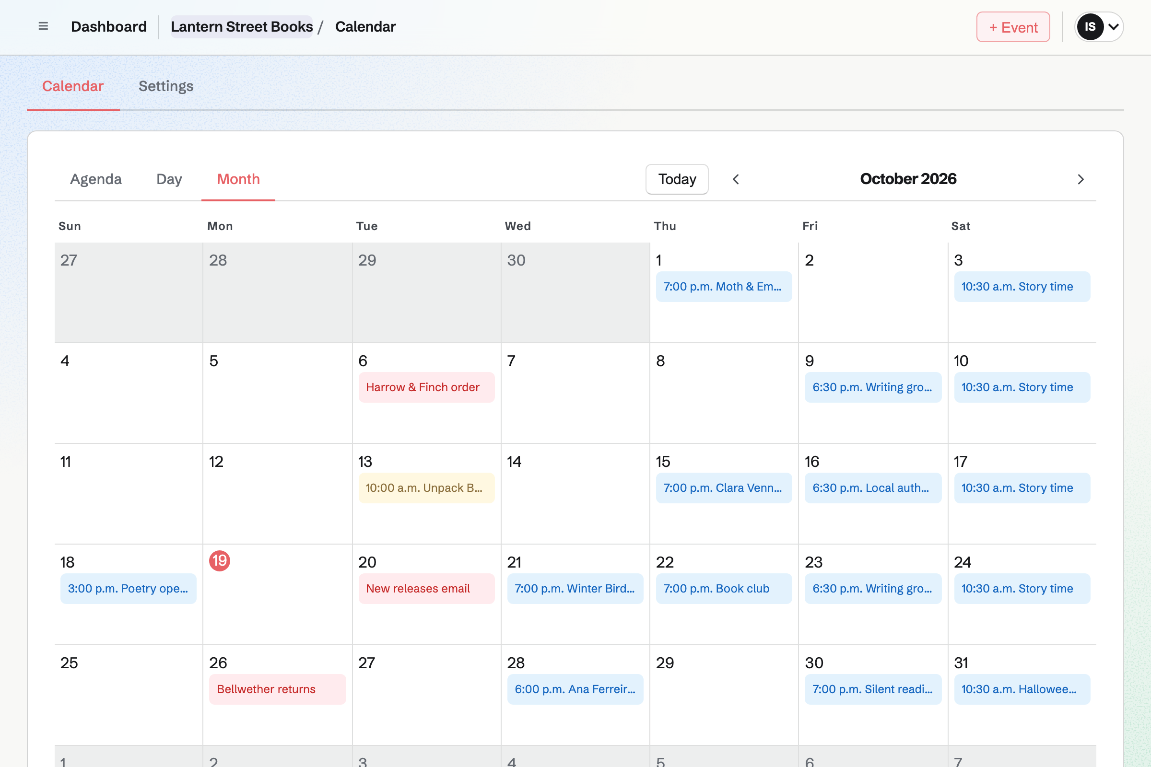Click the Calendar breadcrumb title
Screen dimensions: 1151x767
pos(365,26)
